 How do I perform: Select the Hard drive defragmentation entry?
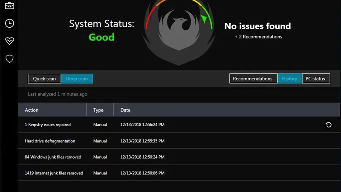coord(50,141)
